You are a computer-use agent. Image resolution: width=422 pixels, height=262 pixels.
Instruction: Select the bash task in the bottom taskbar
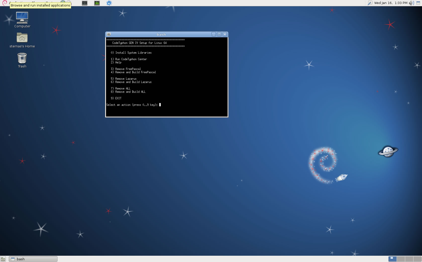[x=33, y=259]
